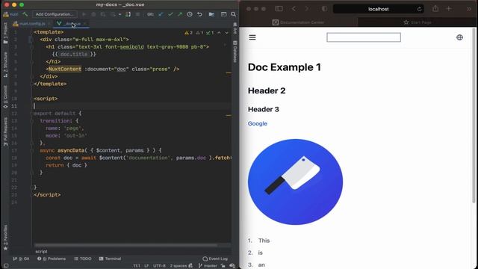Reload the localhost page
Screen dimensions: 478x269
(x=420, y=9)
